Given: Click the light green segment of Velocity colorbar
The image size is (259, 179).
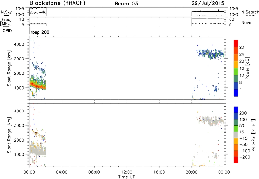Looking at the screenshot, I should (x=236, y=129).
